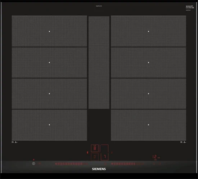Select the front-right zone showing 7
Viewport: 198px width, 179px height.
(x=104, y=157)
